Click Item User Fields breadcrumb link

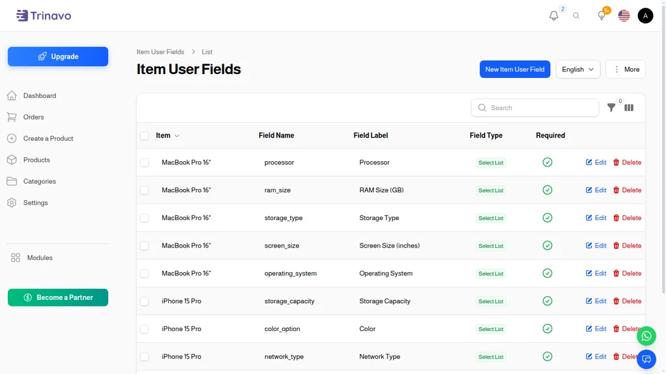(x=160, y=52)
